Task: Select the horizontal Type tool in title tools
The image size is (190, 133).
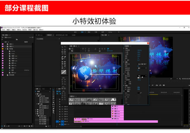Action: click(x=62, y=49)
